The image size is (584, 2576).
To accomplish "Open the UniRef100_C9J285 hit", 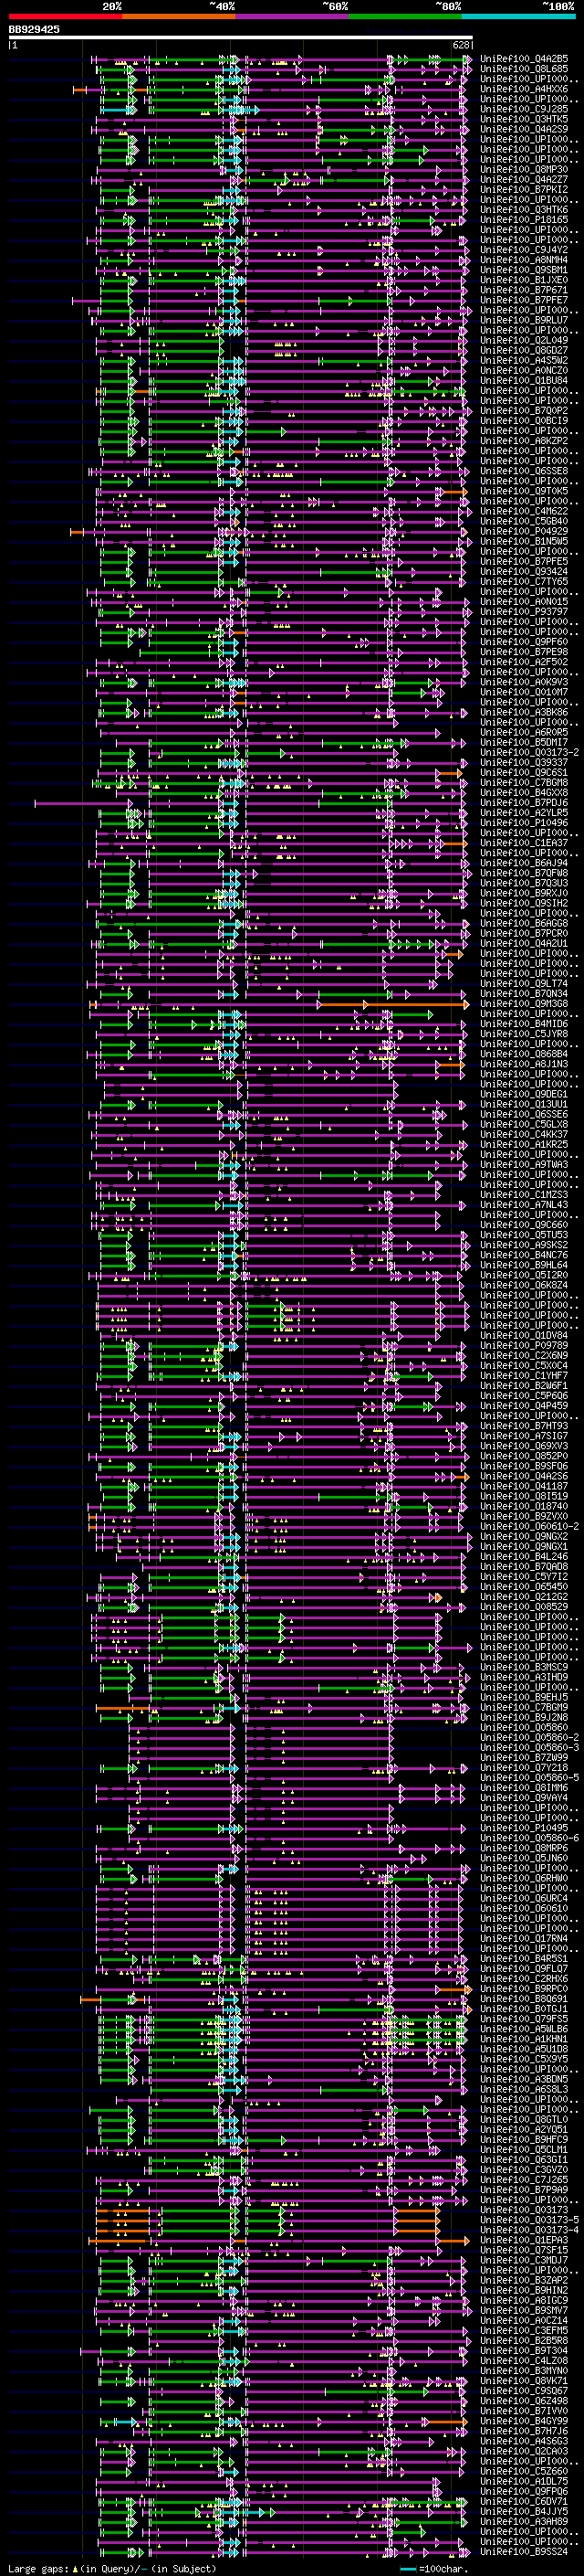I will coord(524,109).
